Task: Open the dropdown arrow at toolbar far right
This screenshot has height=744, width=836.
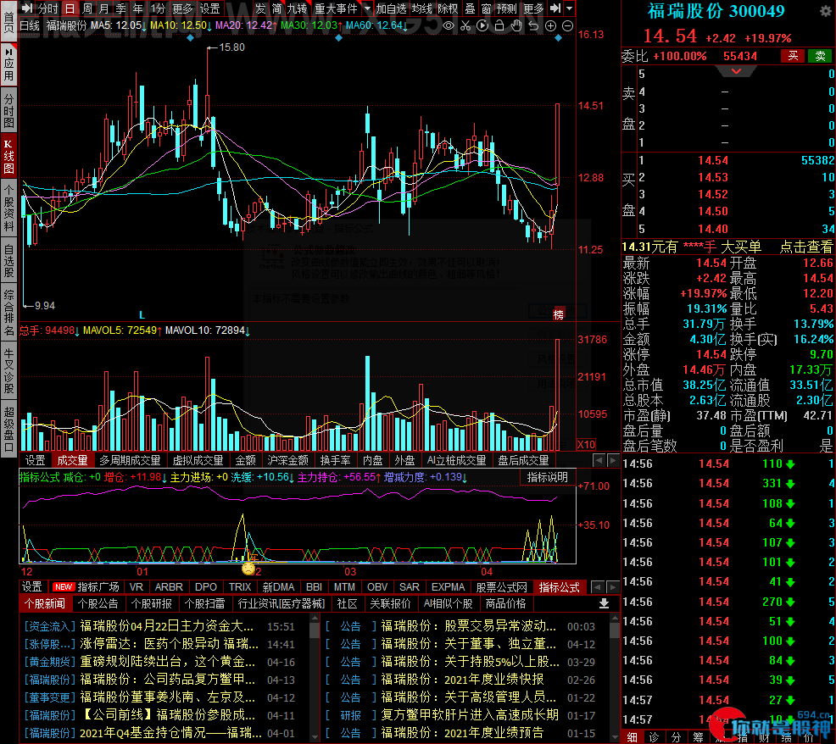Action: [570, 8]
